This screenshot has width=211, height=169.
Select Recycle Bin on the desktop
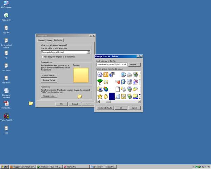pos(6,17)
